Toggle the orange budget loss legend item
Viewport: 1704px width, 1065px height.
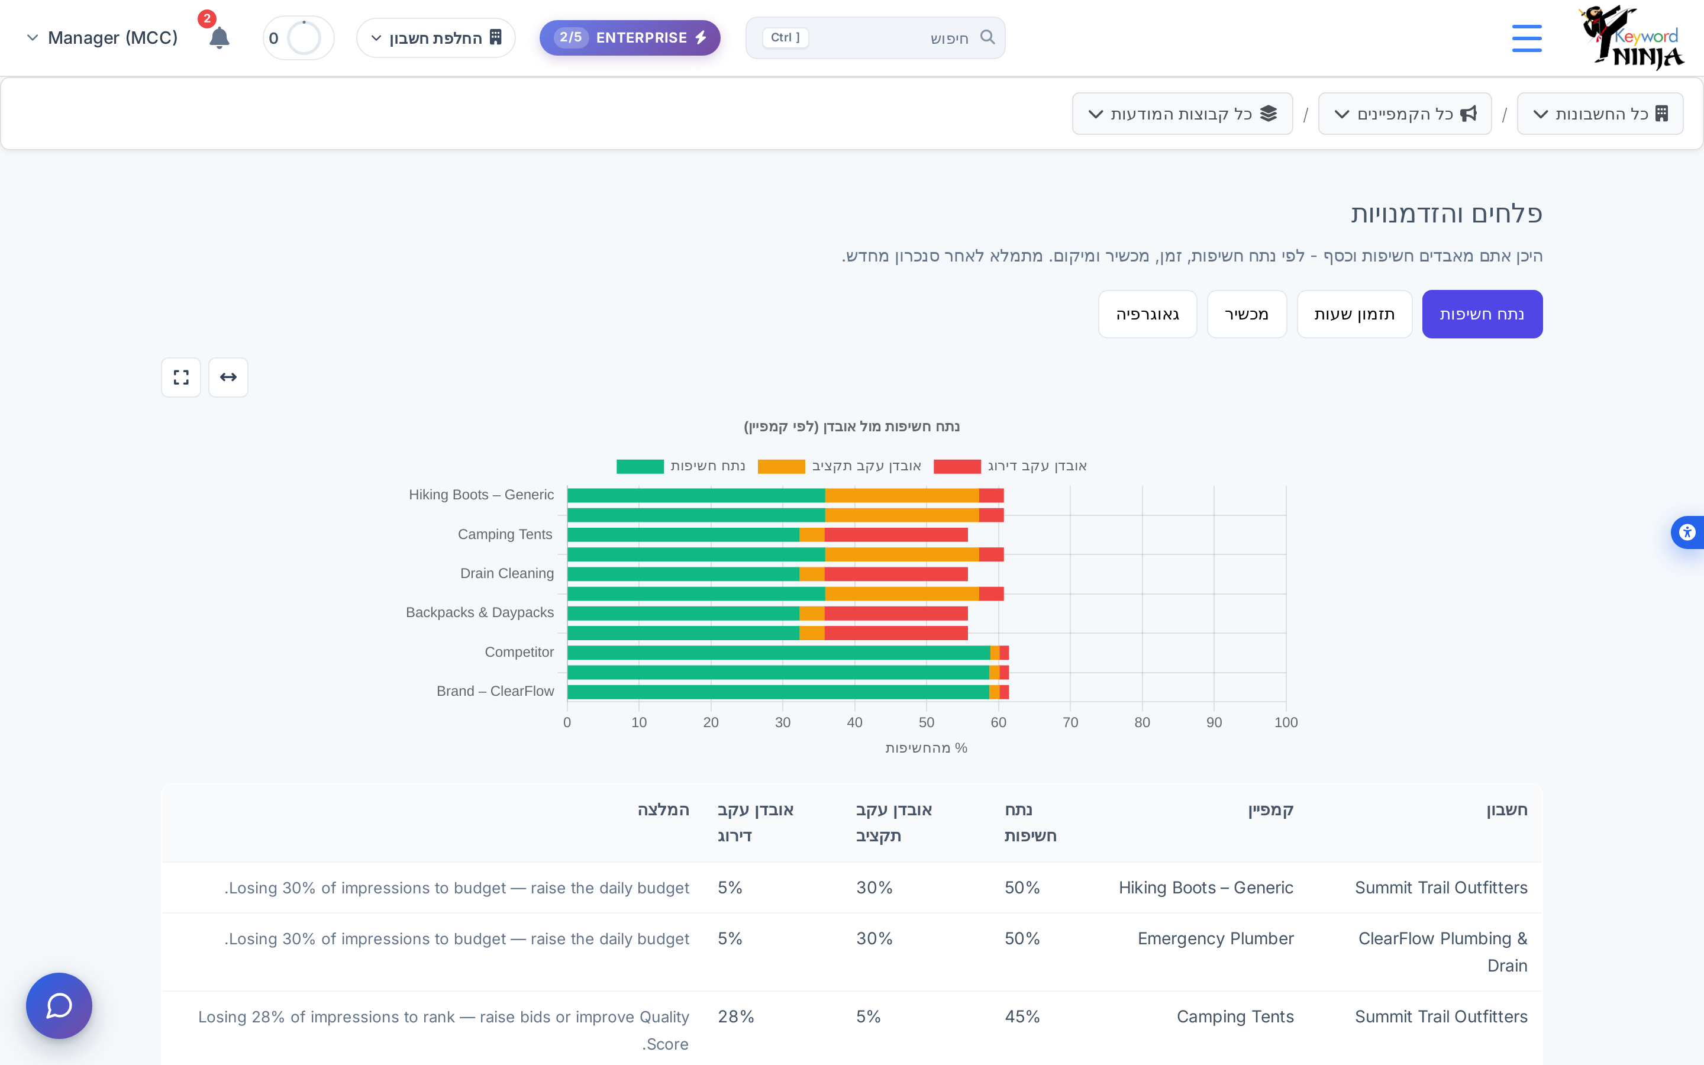pos(840,466)
